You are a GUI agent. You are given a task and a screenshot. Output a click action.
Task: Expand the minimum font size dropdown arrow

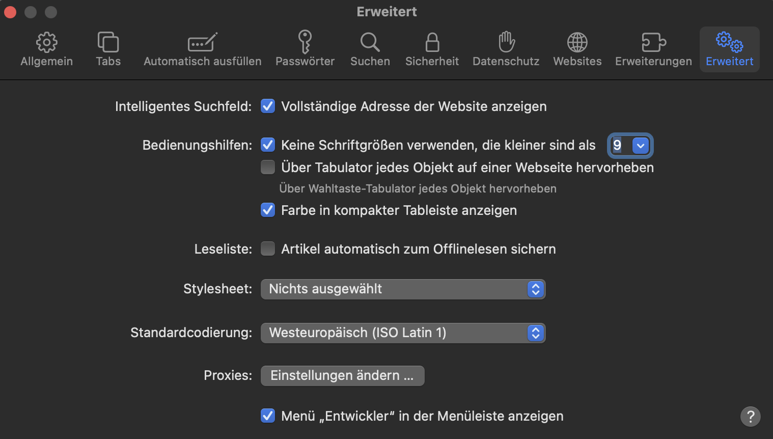640,146
